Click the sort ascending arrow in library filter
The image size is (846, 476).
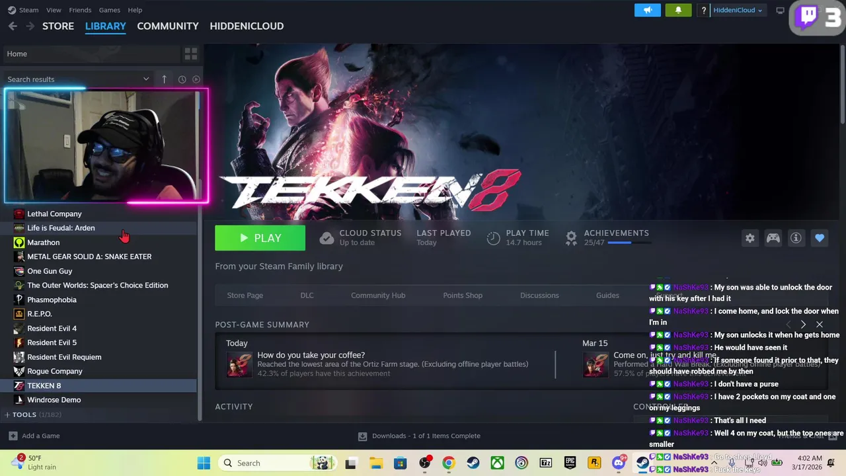164,79
